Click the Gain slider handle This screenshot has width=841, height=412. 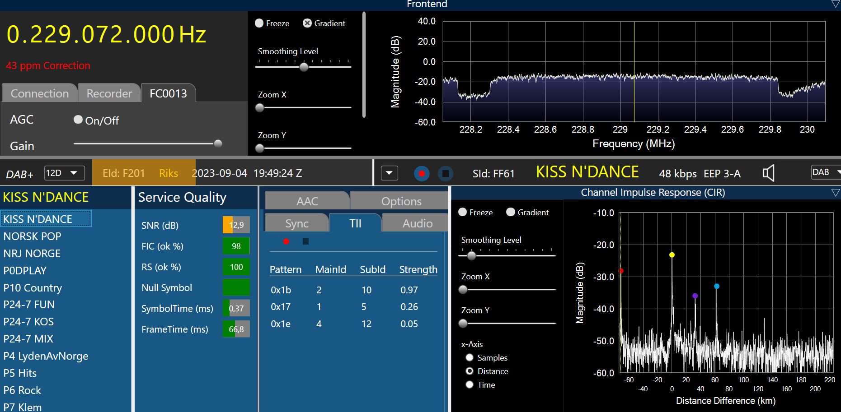(x=218, y=144)
